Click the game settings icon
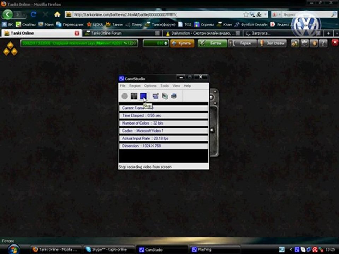This screenshot has height=254, width=339. [x=304, y=43]
